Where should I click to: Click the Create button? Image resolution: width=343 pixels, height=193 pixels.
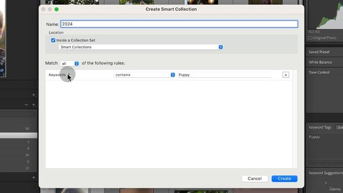pyautogui.click(x=285, y=179)
